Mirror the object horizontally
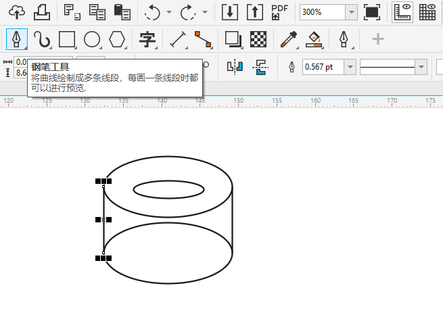The width and height of the screenshot is (443, 315). pos(235,67)
